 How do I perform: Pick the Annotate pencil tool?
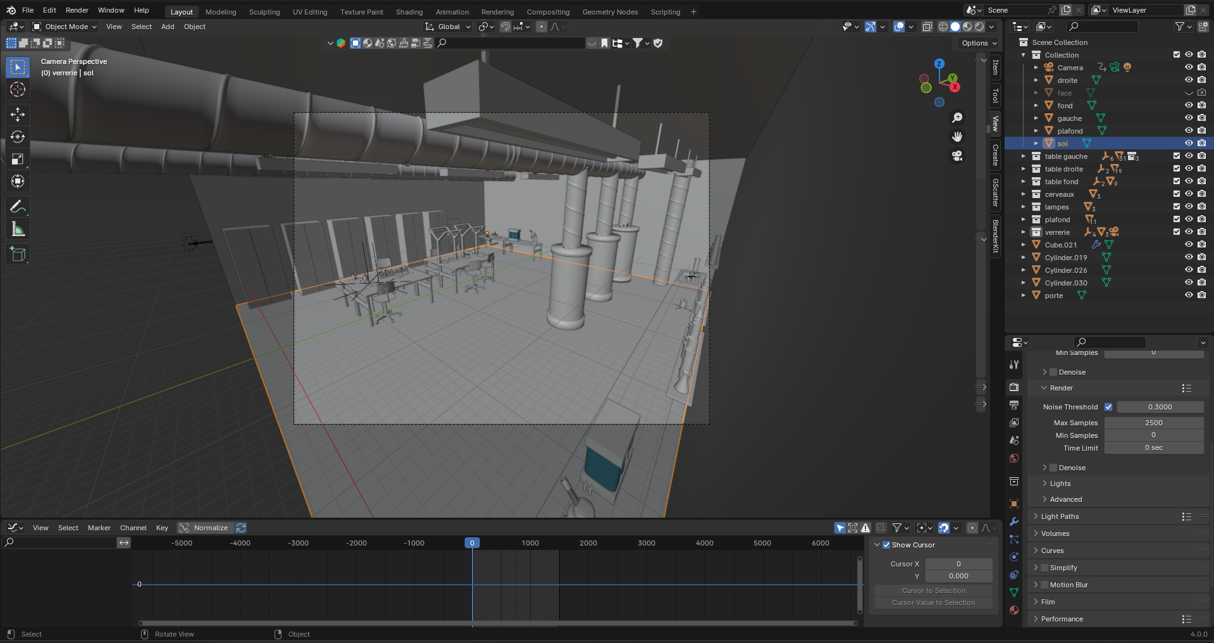[18, 207]
